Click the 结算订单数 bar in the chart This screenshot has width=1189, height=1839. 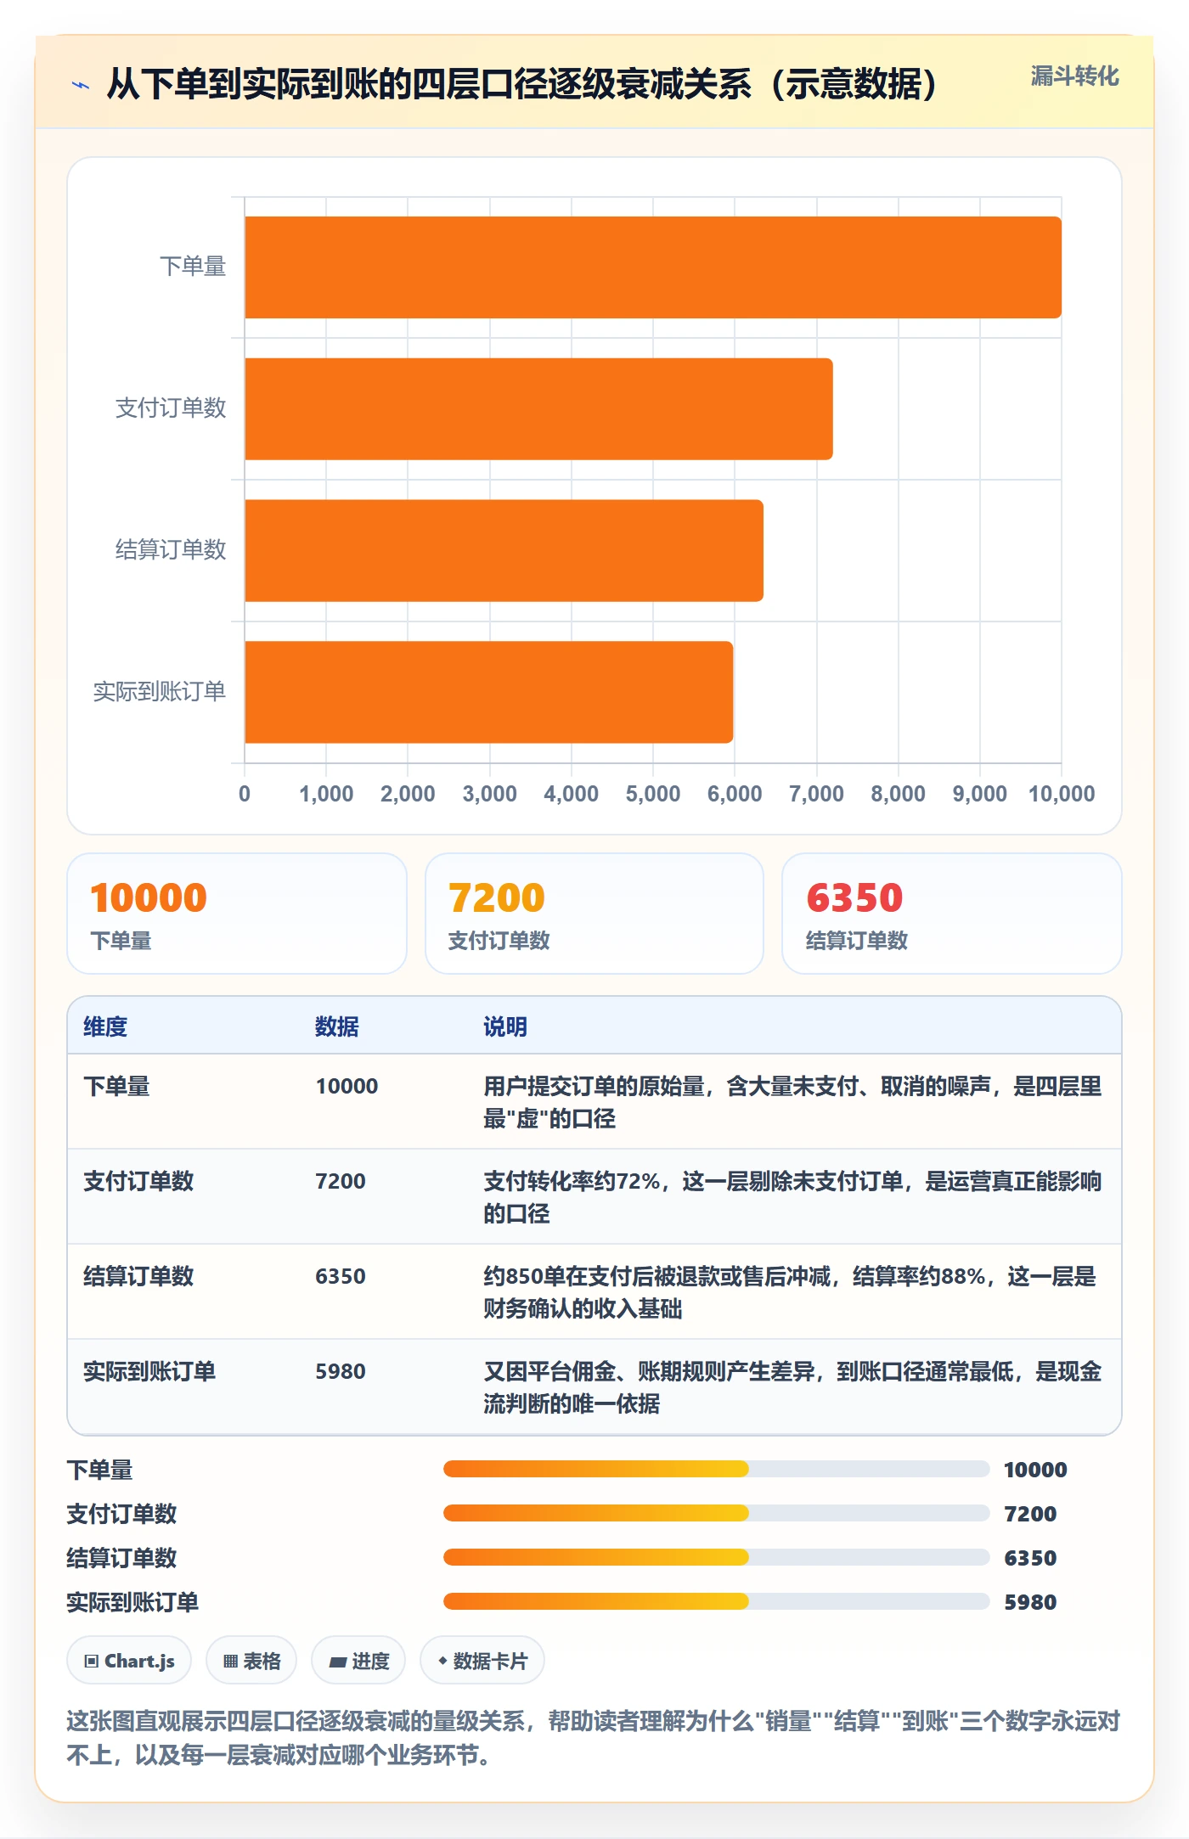(504, 550)
